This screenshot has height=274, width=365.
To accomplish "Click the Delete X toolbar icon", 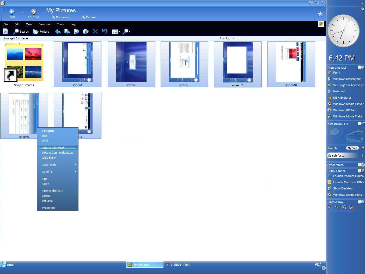I will click(95, 32).
